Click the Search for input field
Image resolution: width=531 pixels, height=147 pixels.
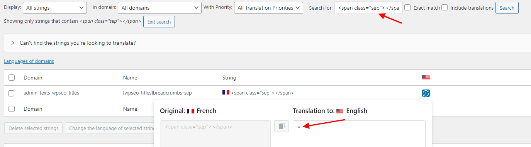368,8
